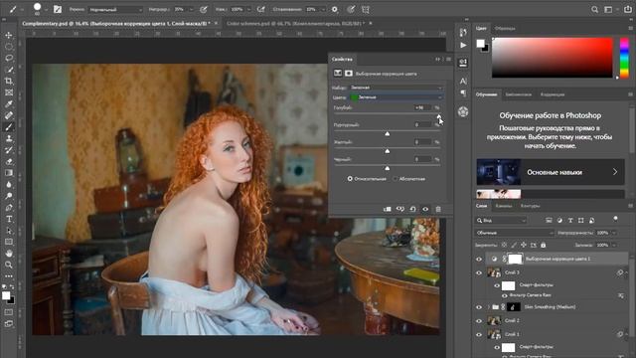Switch to the Libraries (Библиотеки) tab

[x=518, y=94]
